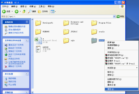Open the Forward button history dropdown arrow
The height and width of the screenshot is (94, 139).
(x=20, y=12)
